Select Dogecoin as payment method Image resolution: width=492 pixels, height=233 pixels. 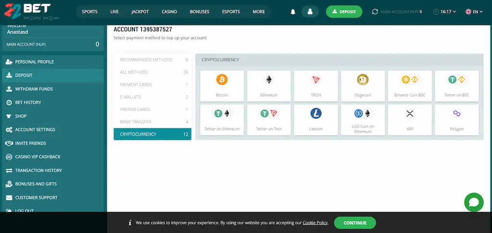[363, 80]
